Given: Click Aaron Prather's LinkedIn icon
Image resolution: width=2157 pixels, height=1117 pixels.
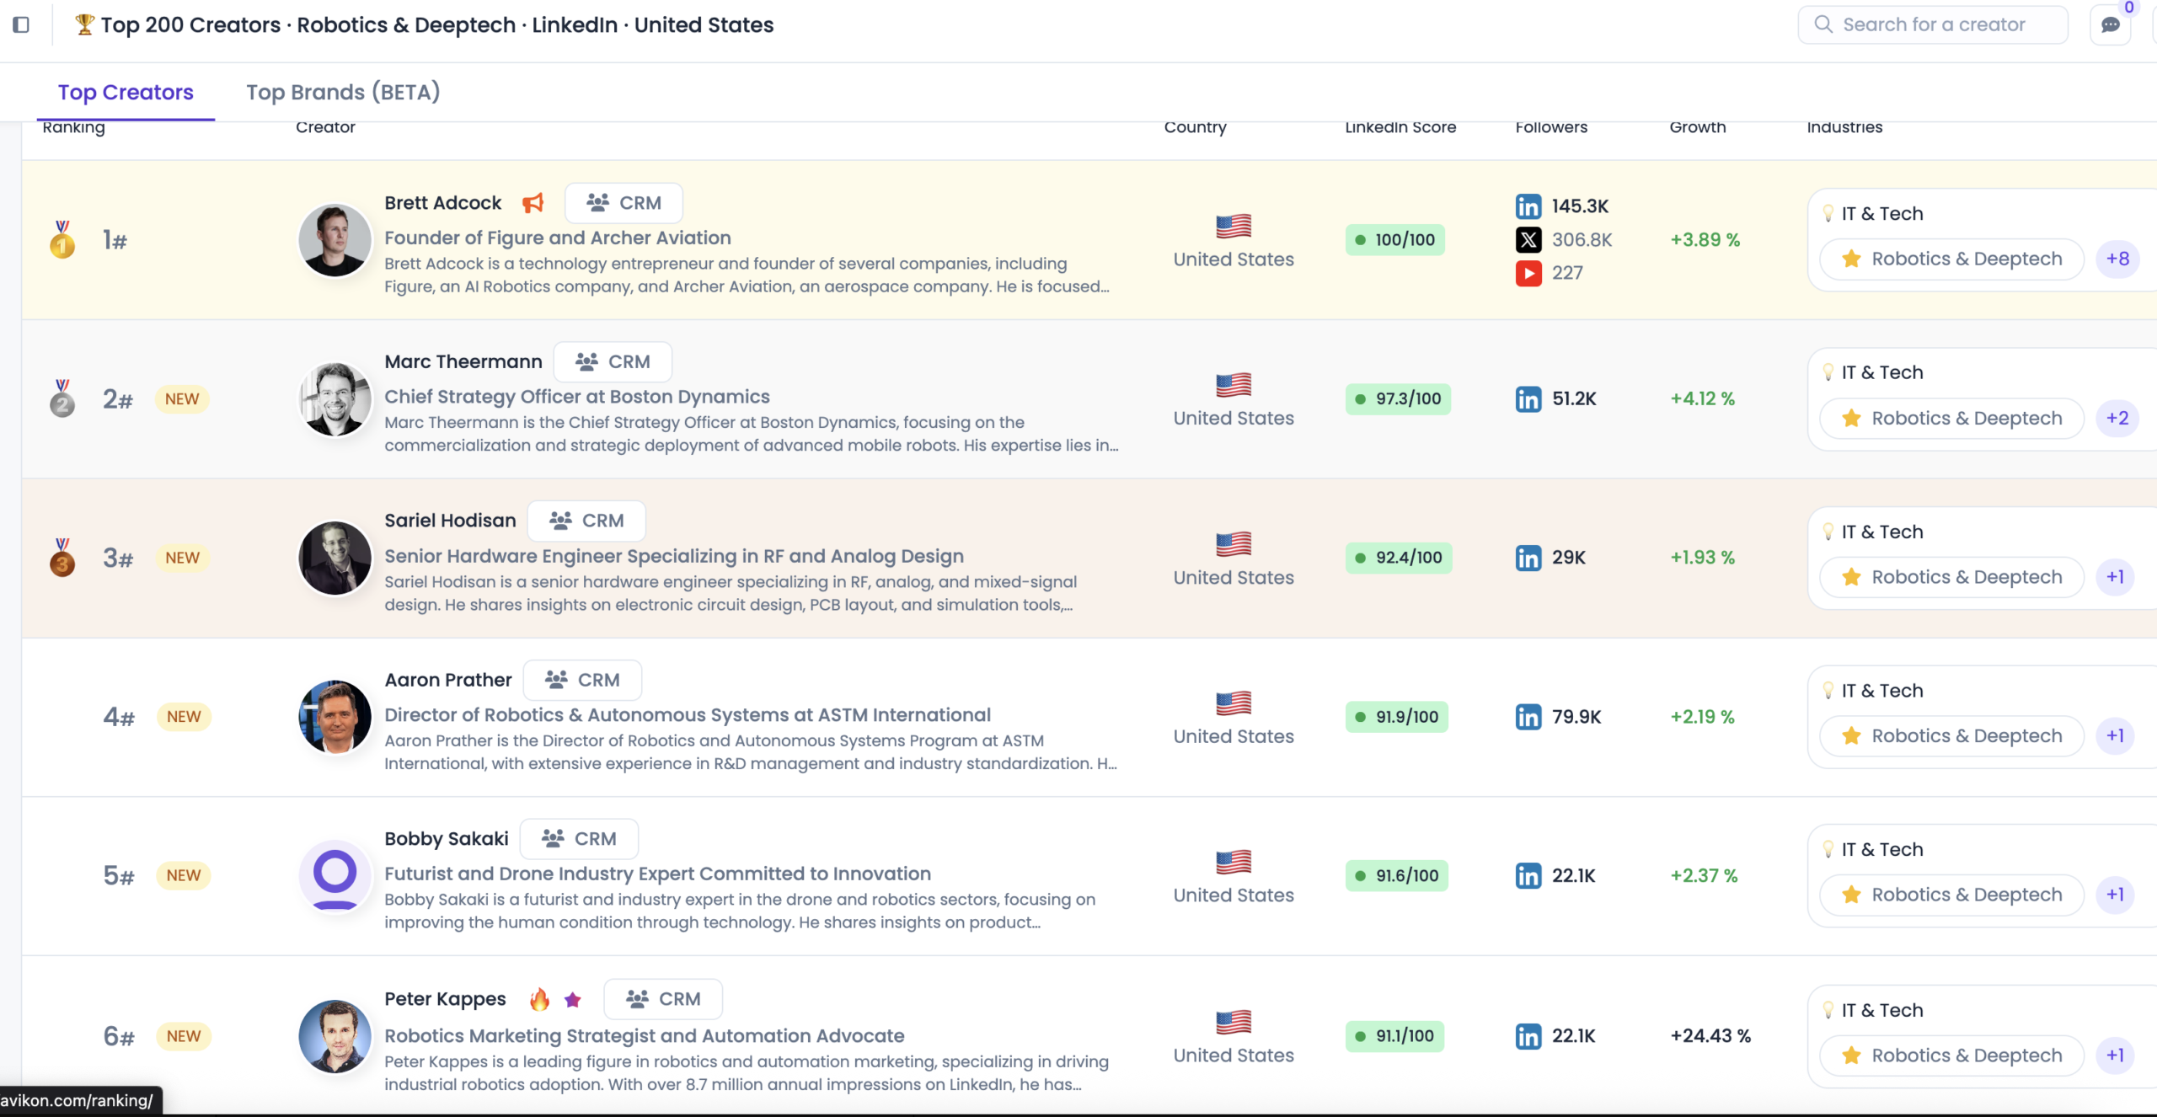Looking at the screenshot, I should [1528, 717].
